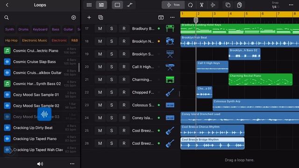Switch to tracks list view
299x168 pixels.
coord(101,5)
